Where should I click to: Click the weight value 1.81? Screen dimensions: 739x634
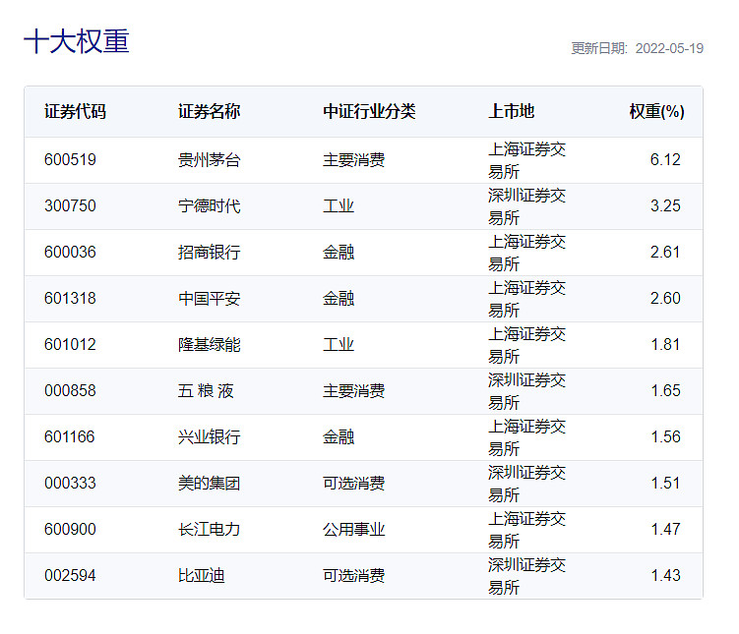[665, 344]
